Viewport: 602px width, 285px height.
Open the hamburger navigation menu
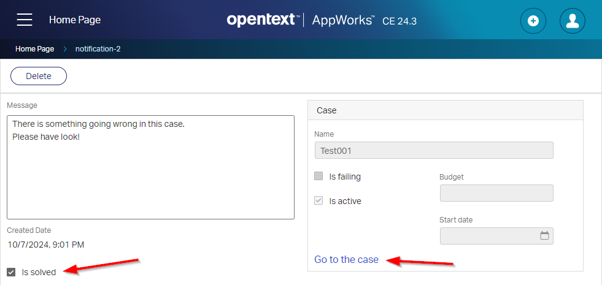(x=25, y=20)
